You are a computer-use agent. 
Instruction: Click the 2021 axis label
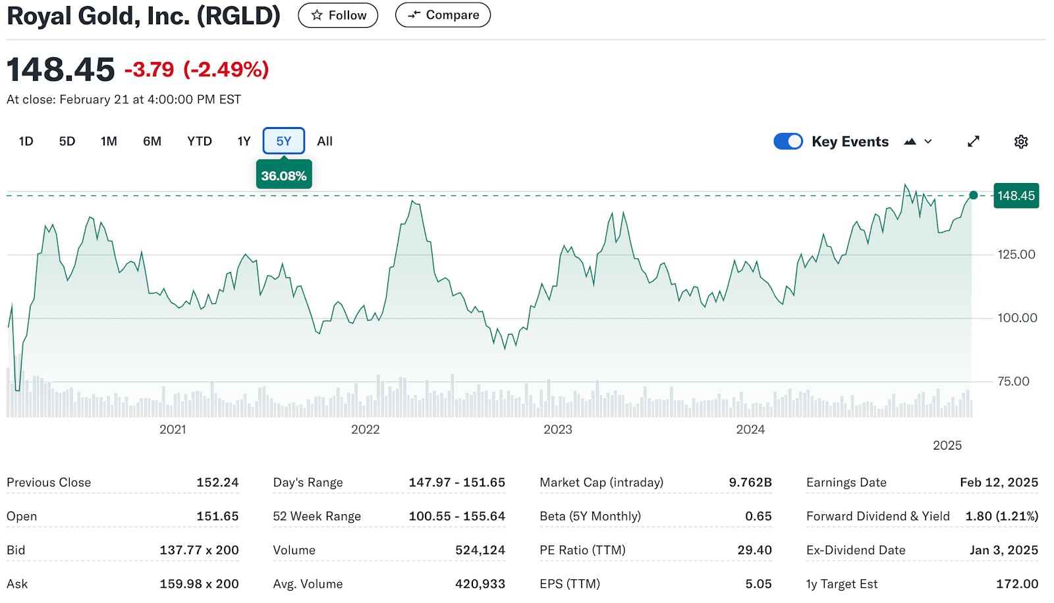pyautogui.click(x=173, y=429)
